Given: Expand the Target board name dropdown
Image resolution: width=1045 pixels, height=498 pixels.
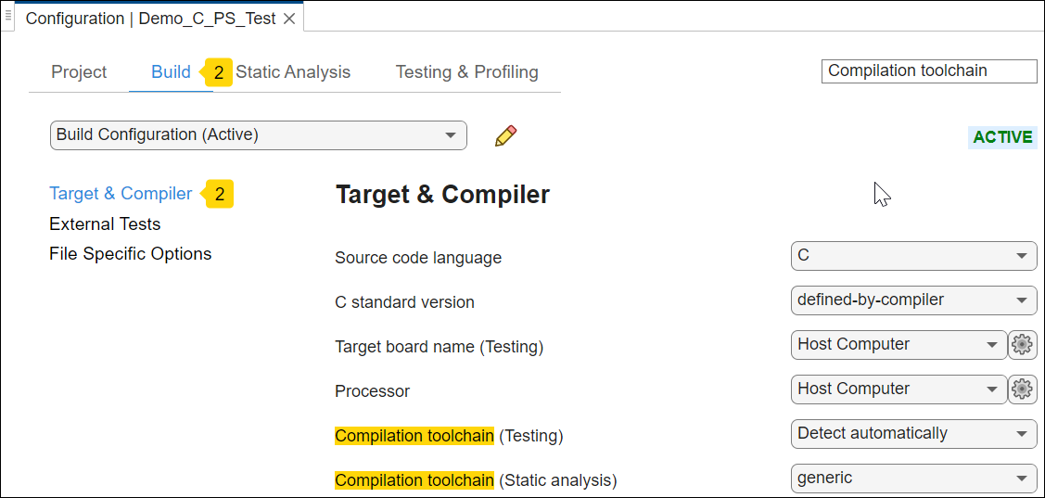Looking at the screenshot, I should click(x=898, y=345).
